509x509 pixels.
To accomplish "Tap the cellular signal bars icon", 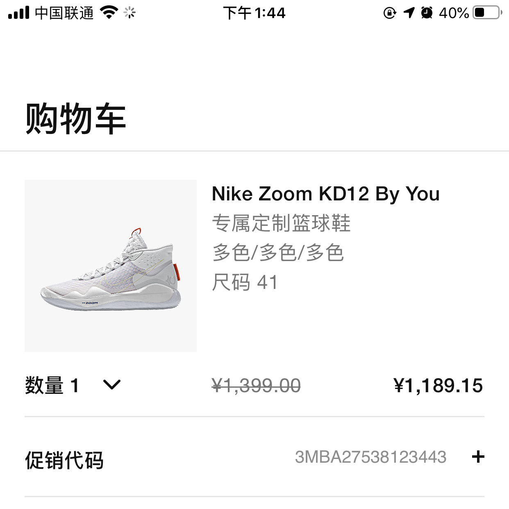I will point(19,13).
